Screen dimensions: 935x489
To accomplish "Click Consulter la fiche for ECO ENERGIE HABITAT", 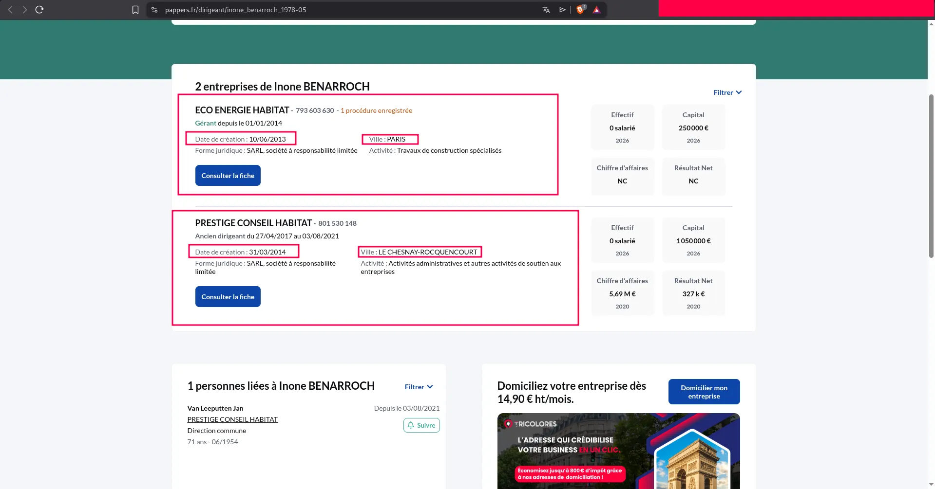I will 228,175.
